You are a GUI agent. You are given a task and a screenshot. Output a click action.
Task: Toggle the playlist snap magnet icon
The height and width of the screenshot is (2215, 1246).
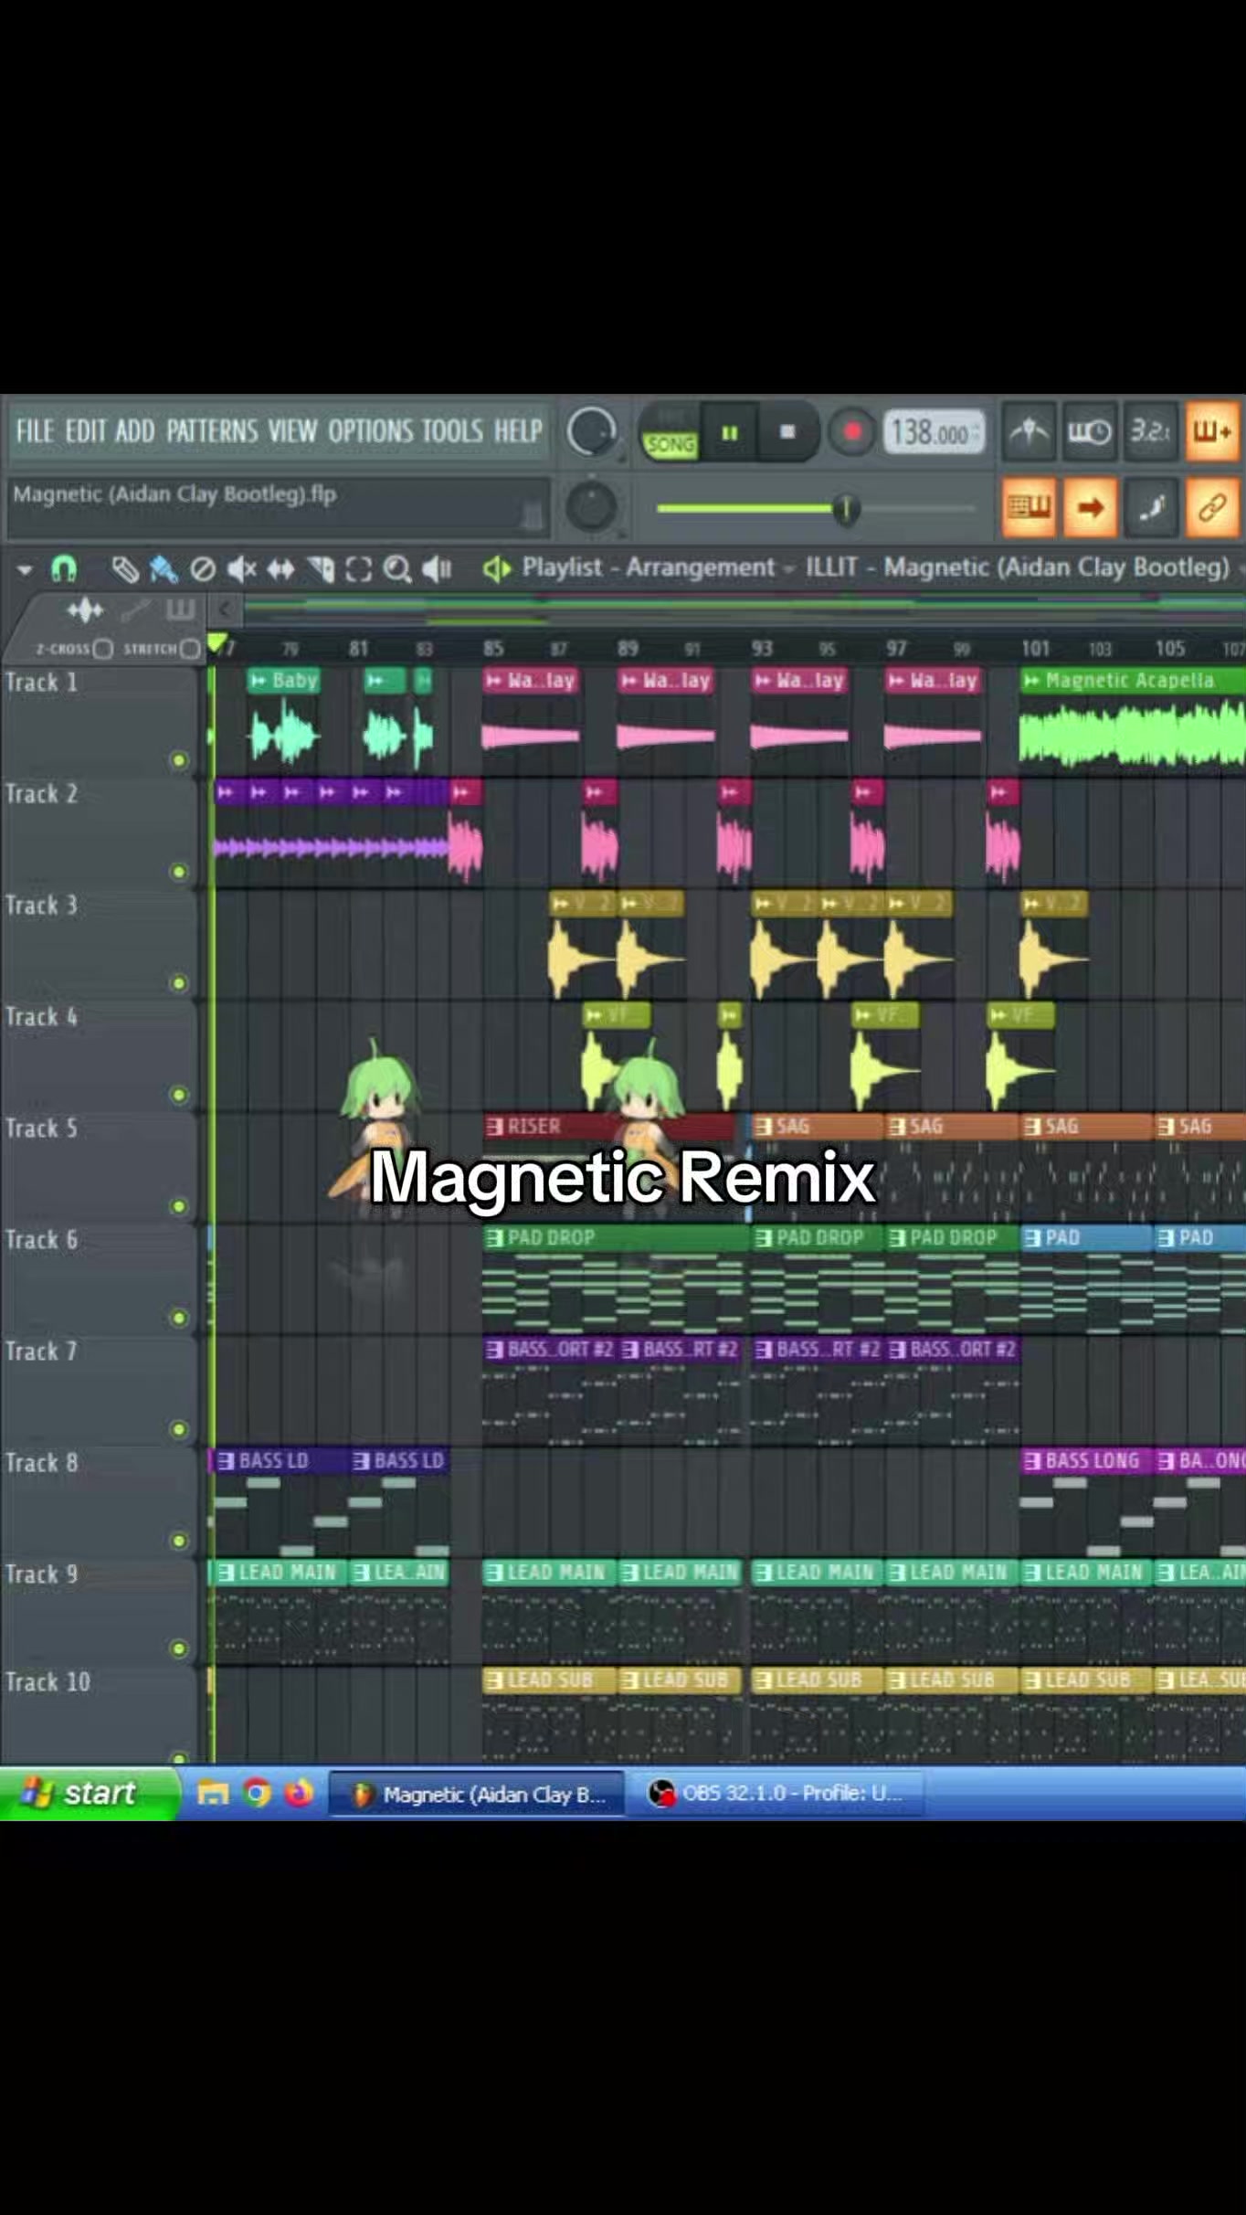point(63,569)
